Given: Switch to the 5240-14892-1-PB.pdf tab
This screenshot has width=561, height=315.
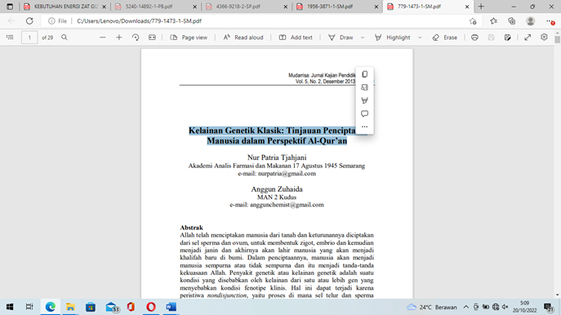Looking at the screenshot, I should [x=156, y=7].
